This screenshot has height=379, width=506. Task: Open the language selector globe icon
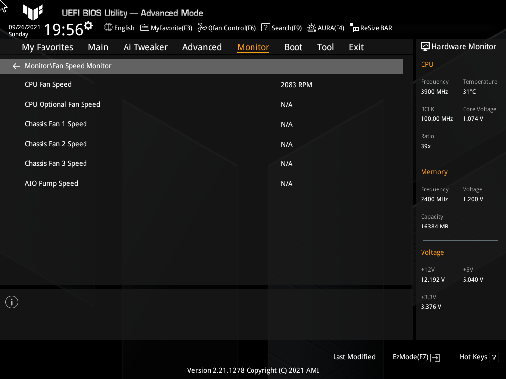point(108,28)
